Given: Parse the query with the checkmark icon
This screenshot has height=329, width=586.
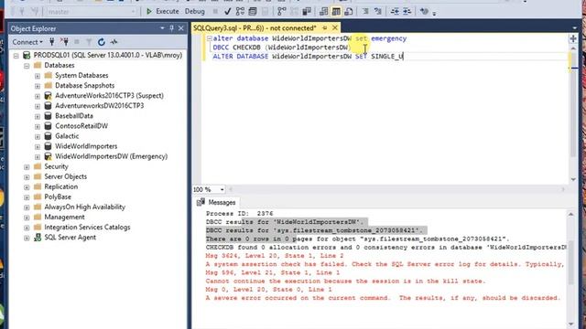Looking at the screenshot, I should (x=227, y=12).
